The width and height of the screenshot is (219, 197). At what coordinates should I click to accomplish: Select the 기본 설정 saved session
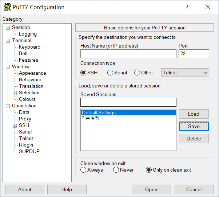point(128,118)
